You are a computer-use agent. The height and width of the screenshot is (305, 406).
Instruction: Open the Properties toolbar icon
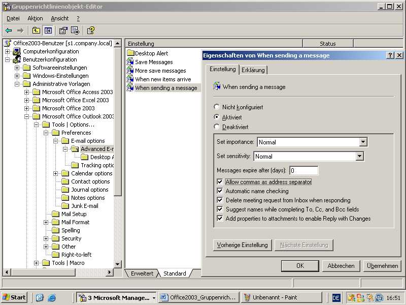[63, 30]
